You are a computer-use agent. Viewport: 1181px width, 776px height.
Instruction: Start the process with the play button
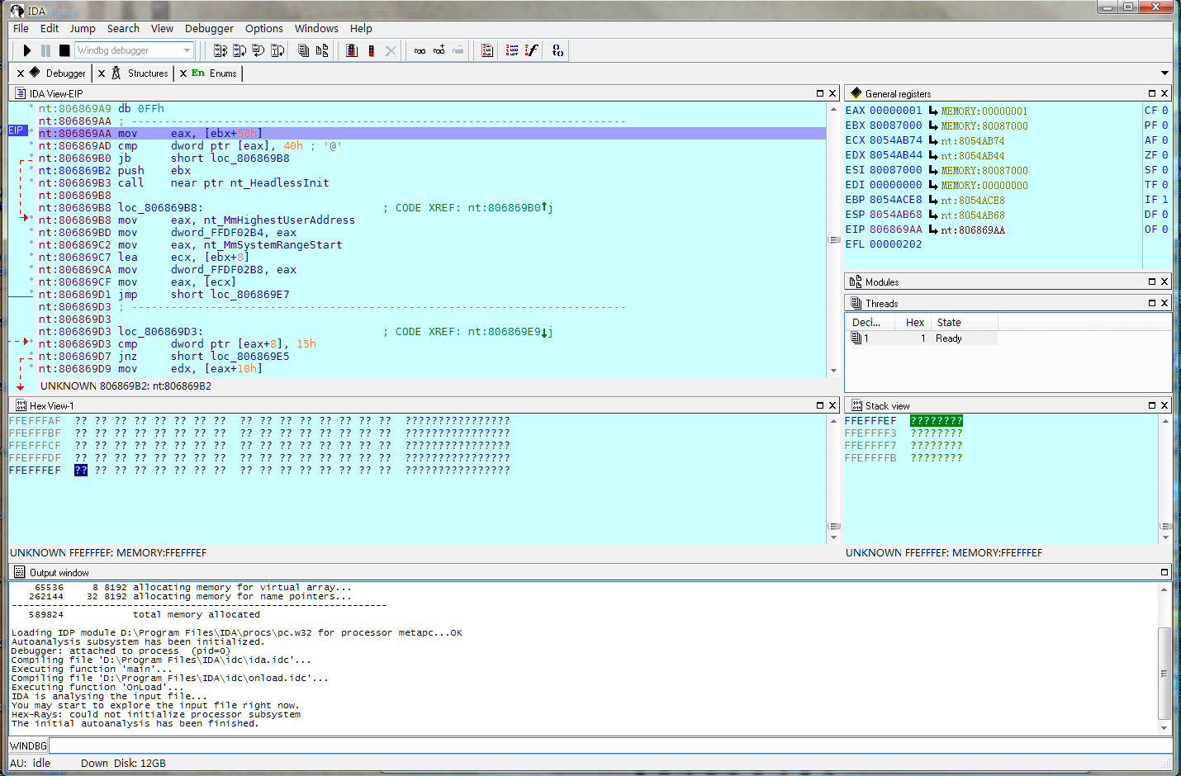(26, 50)
